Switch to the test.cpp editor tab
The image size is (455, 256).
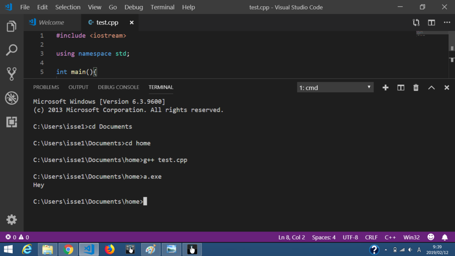[110, 22]
